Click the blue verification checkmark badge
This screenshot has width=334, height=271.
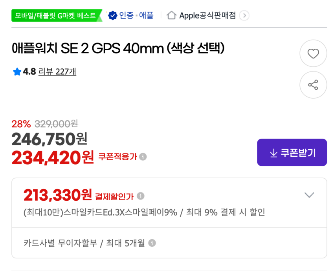coord(112,15)
